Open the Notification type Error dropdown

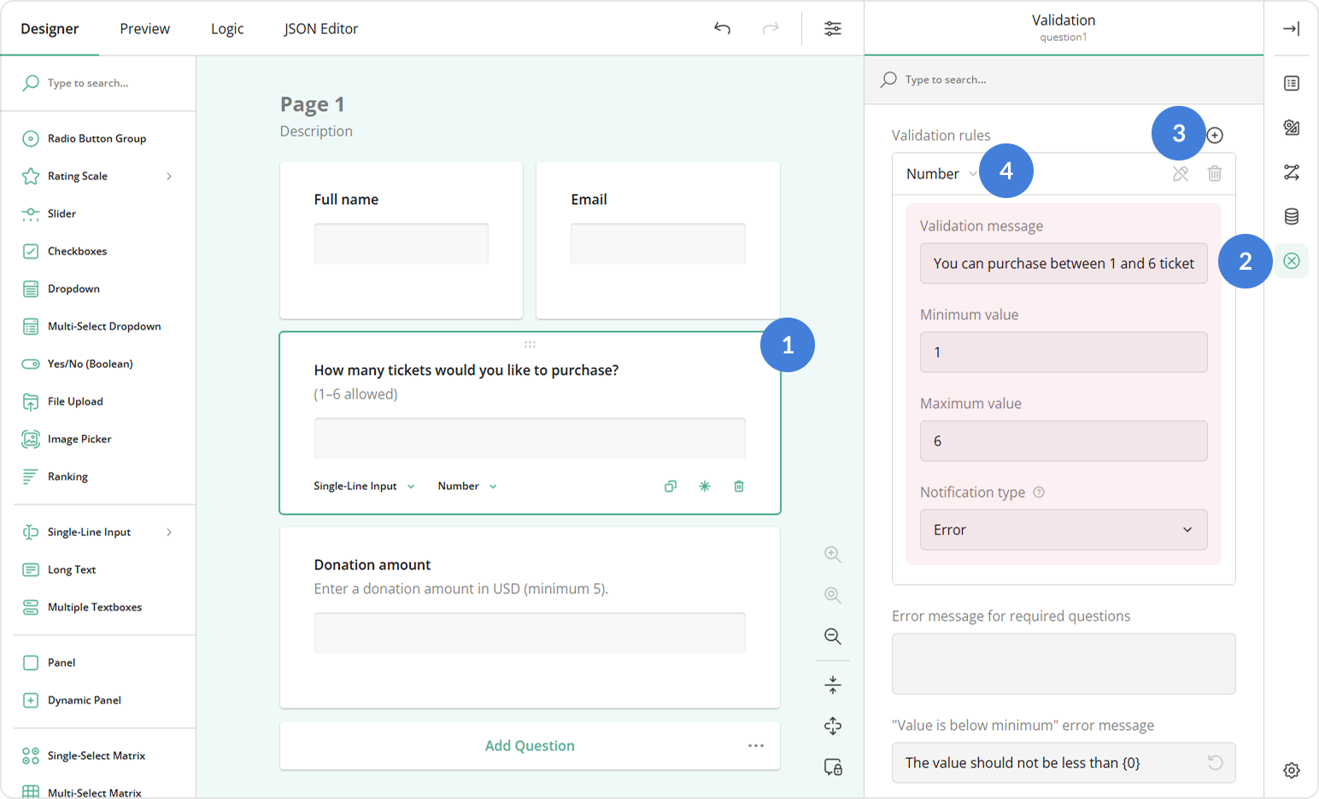(x=1063, y=530)
